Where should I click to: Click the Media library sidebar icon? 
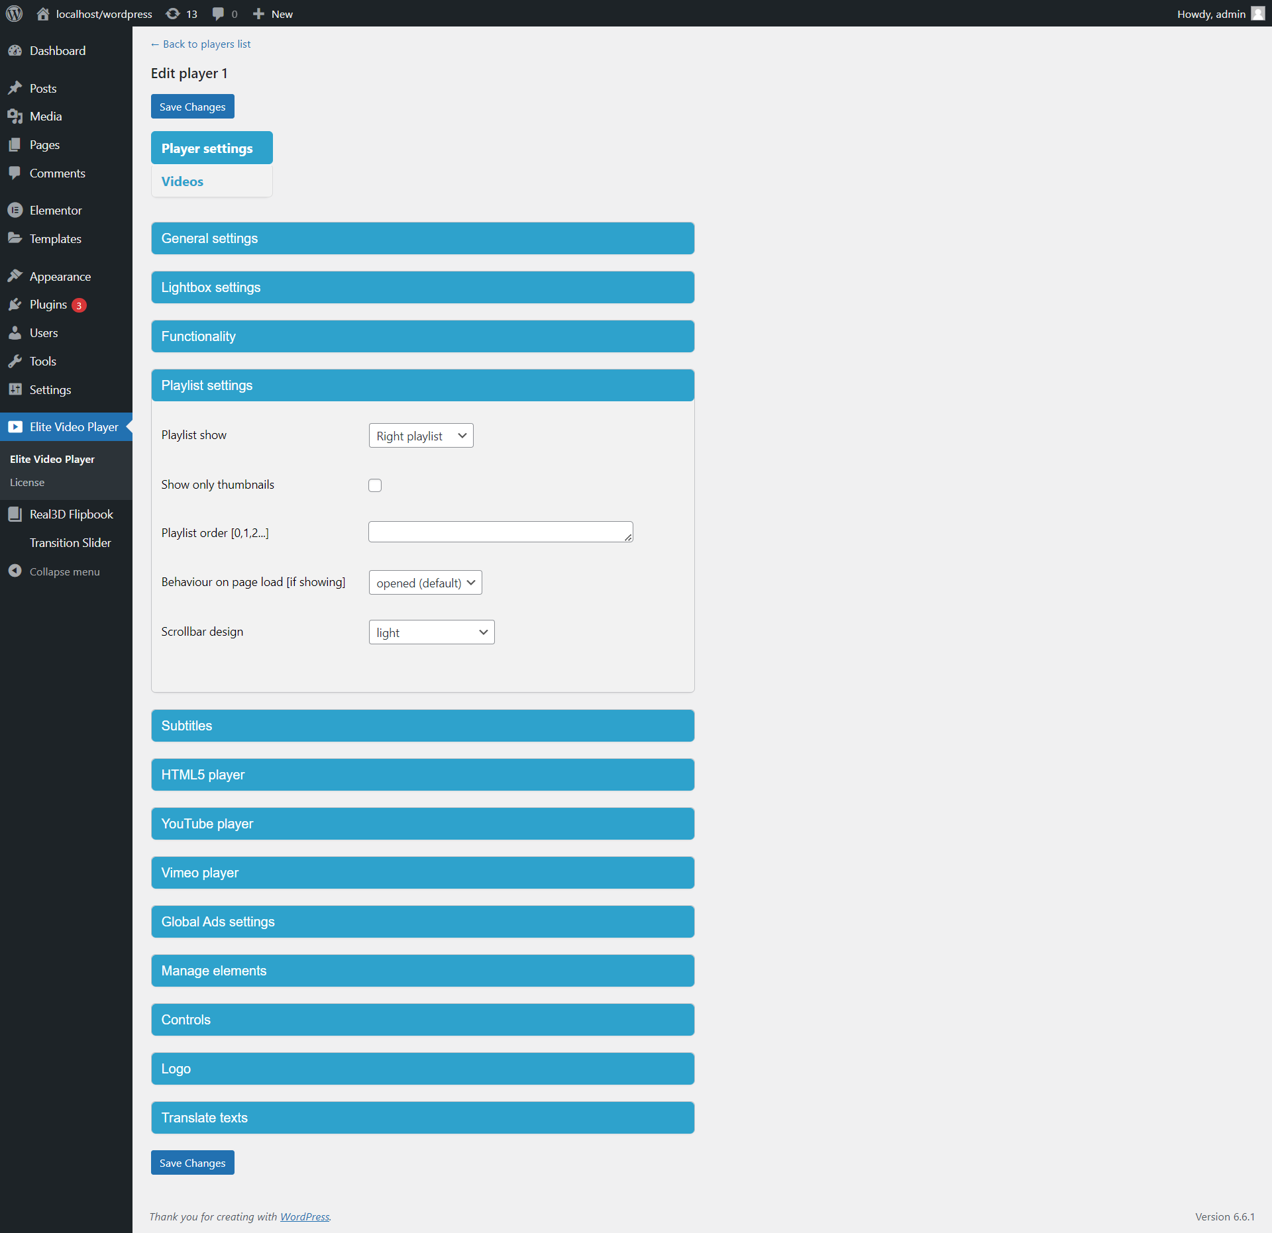[x=15, y=117]
